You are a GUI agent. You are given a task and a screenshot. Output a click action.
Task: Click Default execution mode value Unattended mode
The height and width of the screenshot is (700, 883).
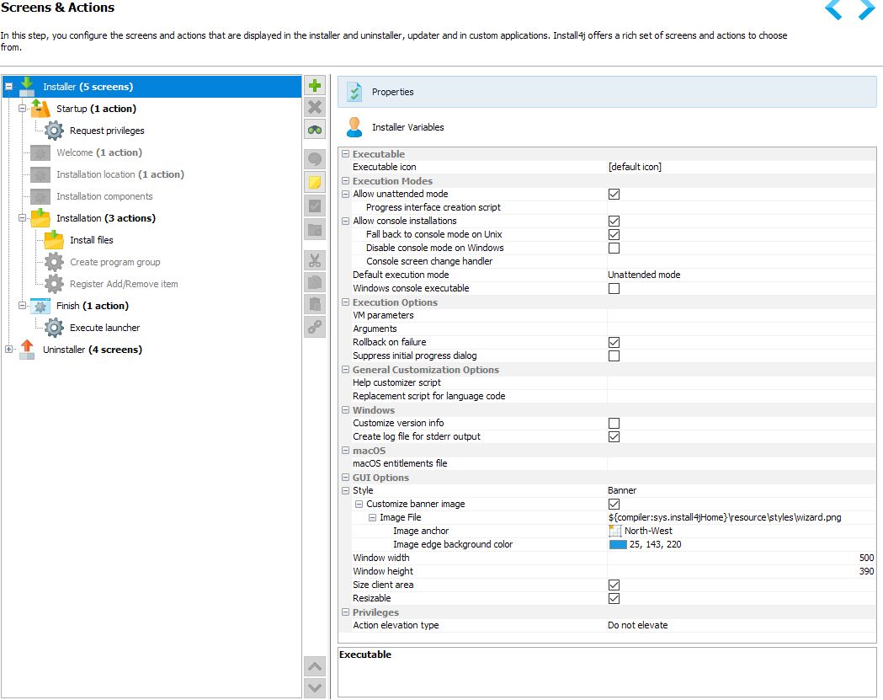[644, 275]
